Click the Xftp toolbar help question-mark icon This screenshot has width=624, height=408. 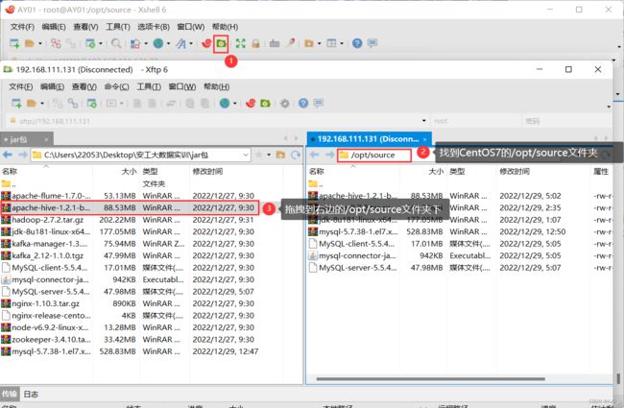303,104
